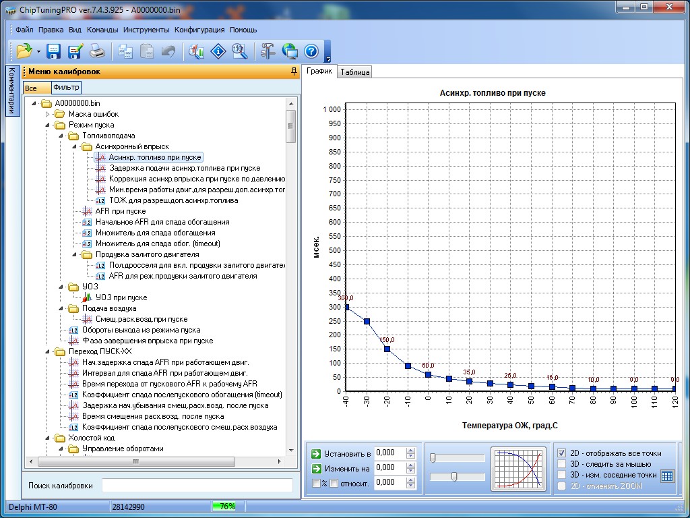Click the 'Поиск калибровки' search field

[x=197, y=486]
